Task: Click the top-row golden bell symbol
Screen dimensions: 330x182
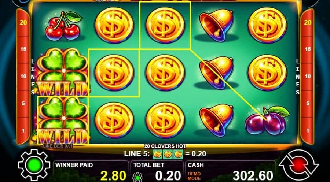Action: pos(216,25)
